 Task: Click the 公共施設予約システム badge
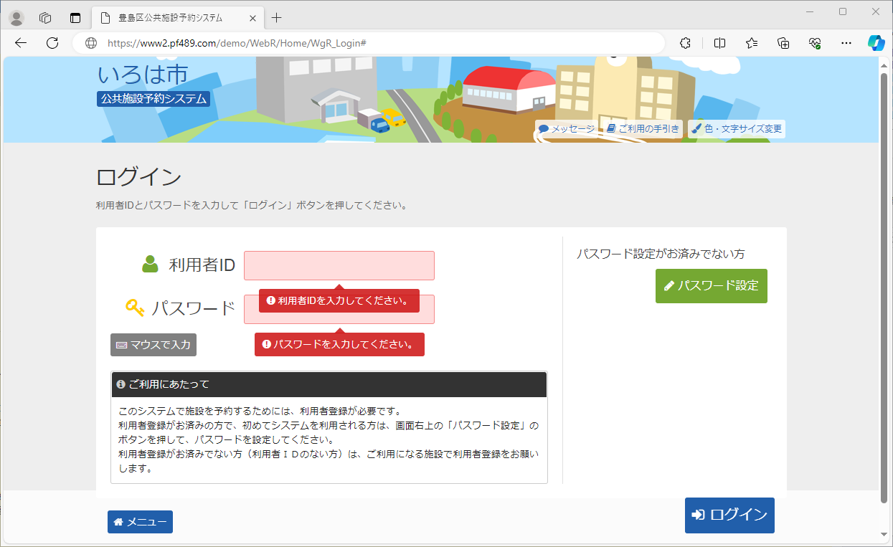click(153, 98)
